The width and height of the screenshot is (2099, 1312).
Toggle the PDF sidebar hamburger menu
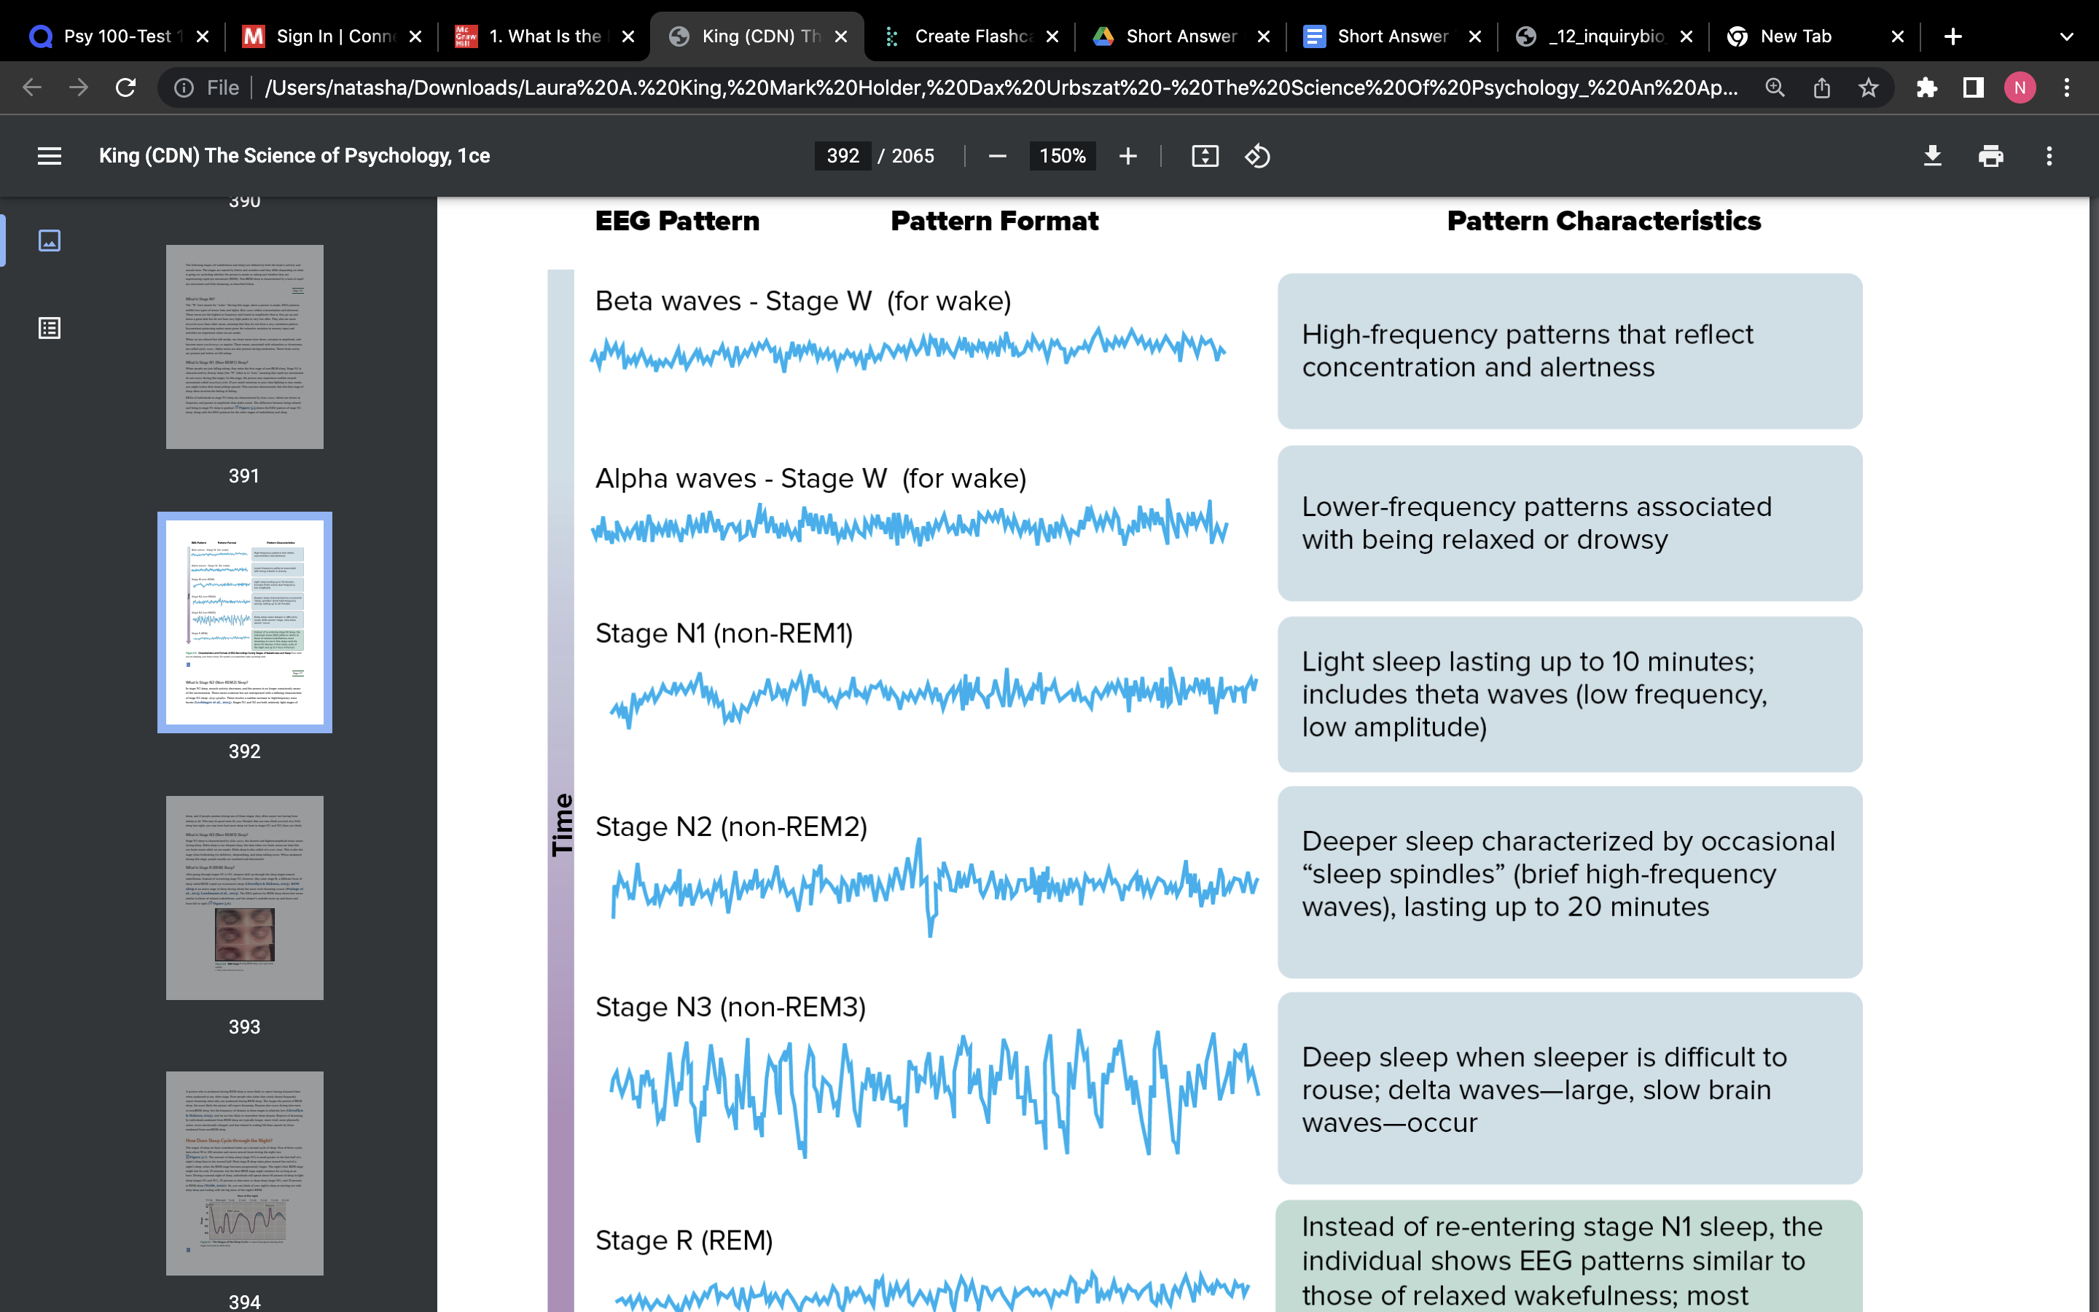(x=50, y=156)
